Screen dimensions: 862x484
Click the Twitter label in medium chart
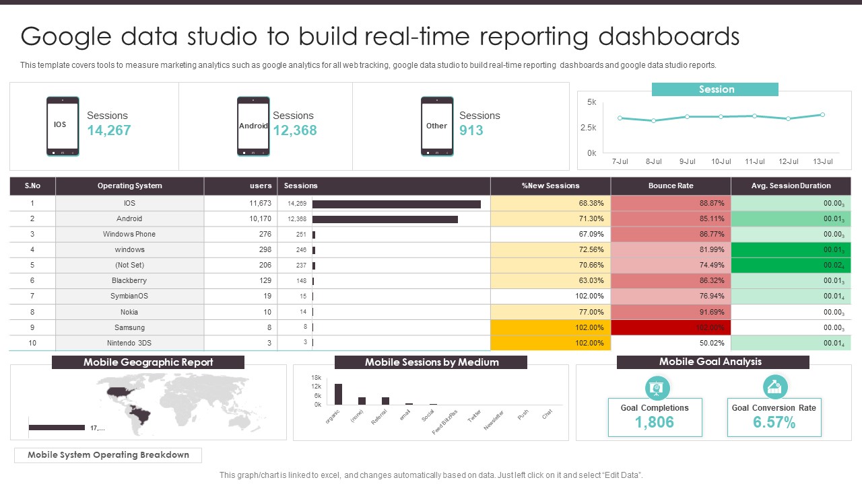pyautogui.click(x=475, y=415)
